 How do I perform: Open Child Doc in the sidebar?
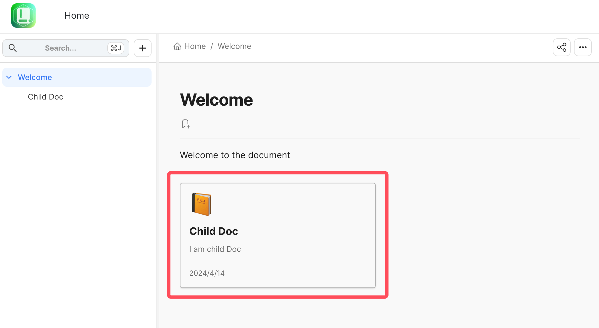(46, 97)
